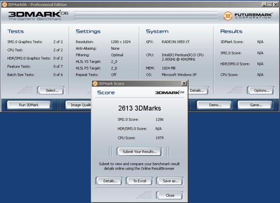The height and width of the screenshot is (203, 280).
Task: Click the Resolution value 1280 x 1024
Action: point(121,42)
